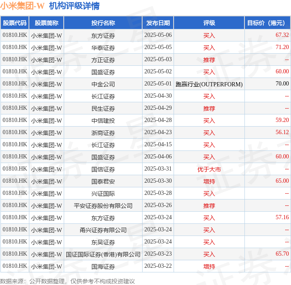Click 小米集团-W in the 中金公司 row
The image size is (291, 285).
click(x=47, y=84)
